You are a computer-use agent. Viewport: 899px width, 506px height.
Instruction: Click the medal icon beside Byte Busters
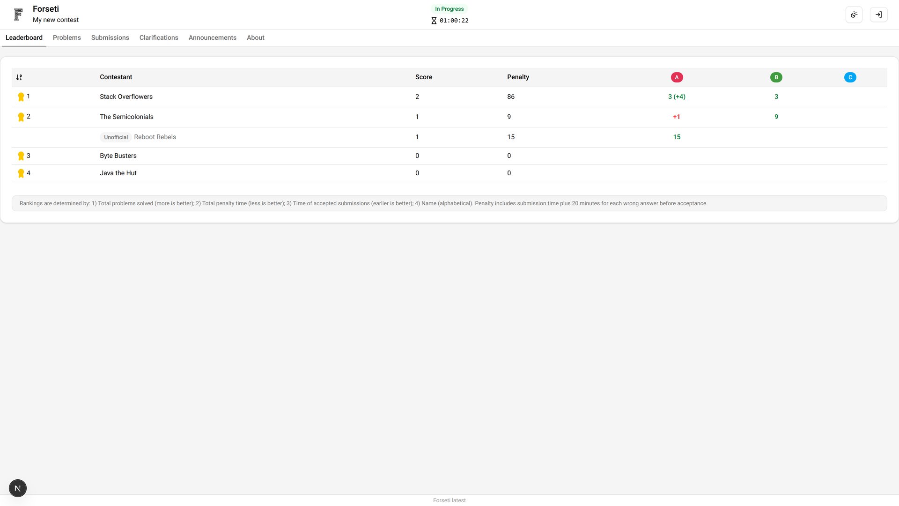point(21,156)
